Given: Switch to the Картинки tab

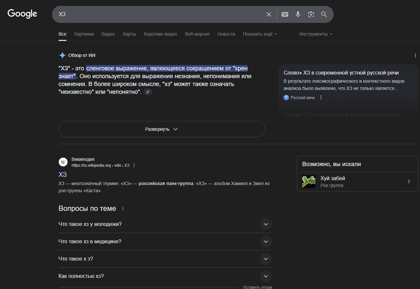Looking at the screenshot, I should tap(84, 34).
